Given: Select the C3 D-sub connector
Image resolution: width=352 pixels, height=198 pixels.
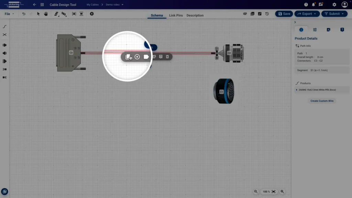Looking at the screenshot, I should tap(71, 53).
